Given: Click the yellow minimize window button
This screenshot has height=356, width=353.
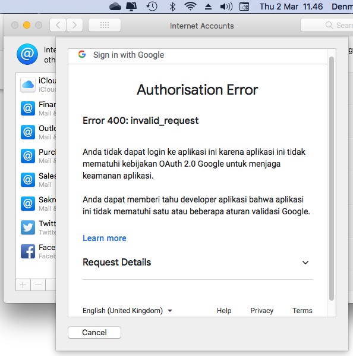Looking at the screenshot, I should [27, 25].
